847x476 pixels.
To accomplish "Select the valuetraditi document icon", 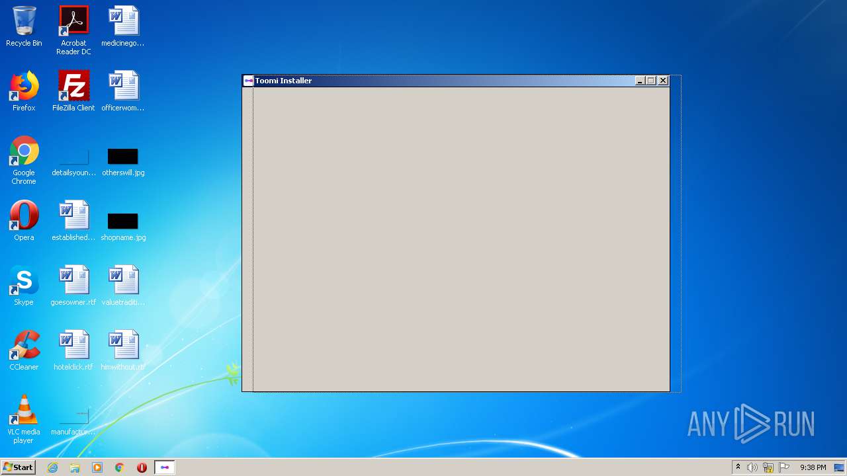I will tap(123, 286).
